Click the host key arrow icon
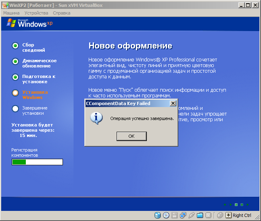This screenshot has height=221, width=261. tap(228, 215)
